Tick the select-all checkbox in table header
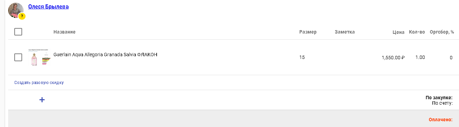The image size is (459, 127). click(x=18, y=32)
